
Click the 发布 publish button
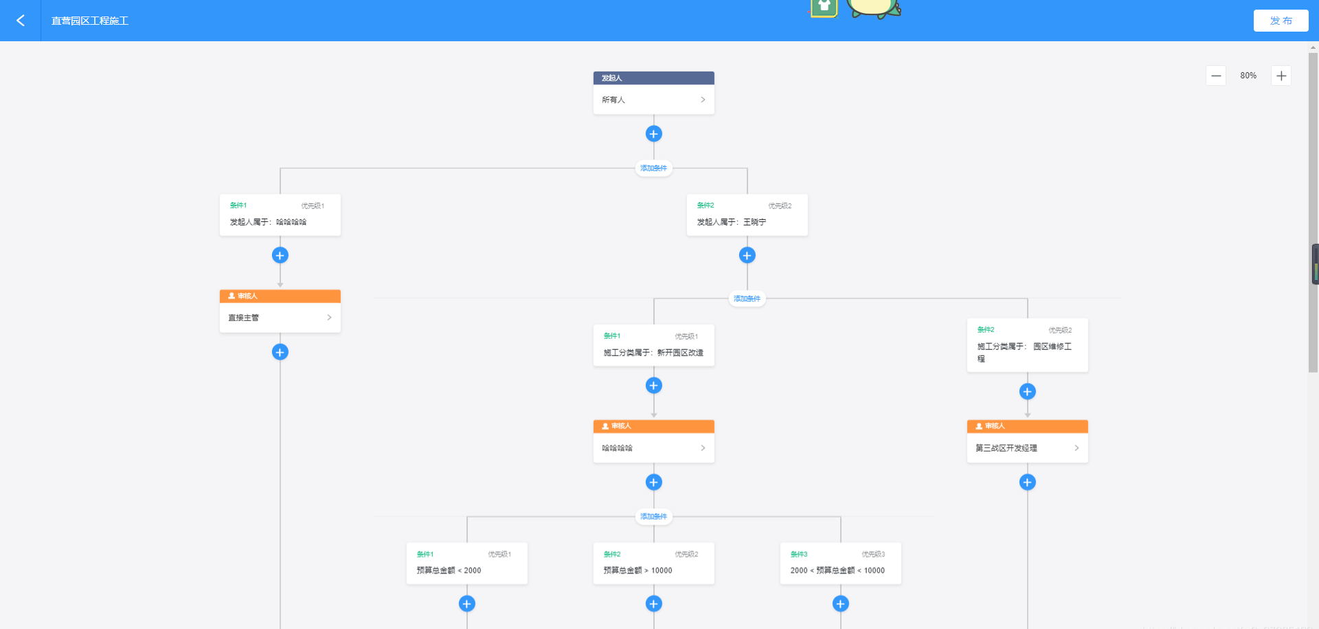click(x=1281, y=21)
